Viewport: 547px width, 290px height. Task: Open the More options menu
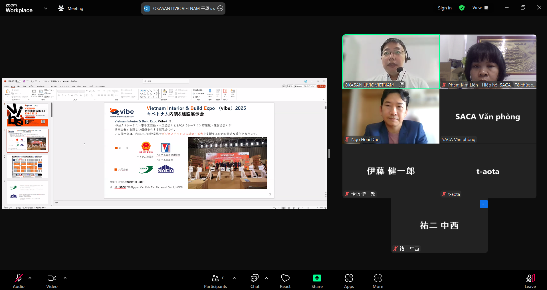378,281
